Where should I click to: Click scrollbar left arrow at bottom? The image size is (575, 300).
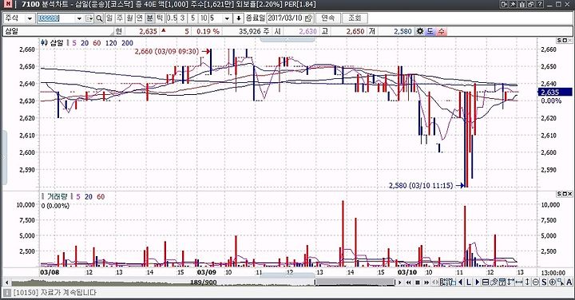[6, 282]
